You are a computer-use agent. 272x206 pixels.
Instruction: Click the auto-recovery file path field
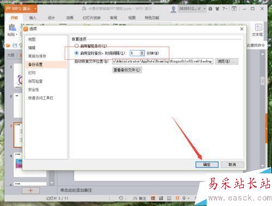(163, 61)
